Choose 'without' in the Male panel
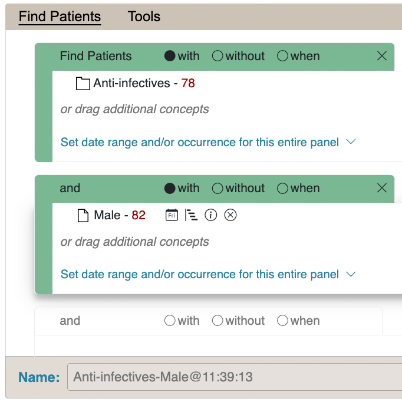The height and width of the screenshot is (402, 402). pos(218,188)
